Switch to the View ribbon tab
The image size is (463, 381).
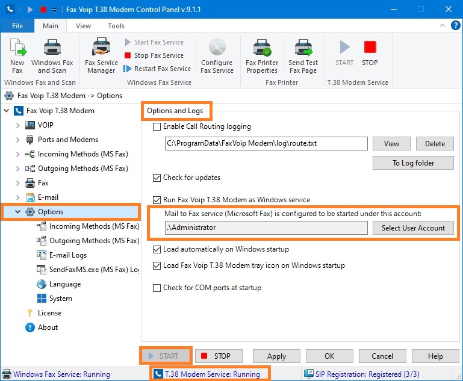(83, 26)
